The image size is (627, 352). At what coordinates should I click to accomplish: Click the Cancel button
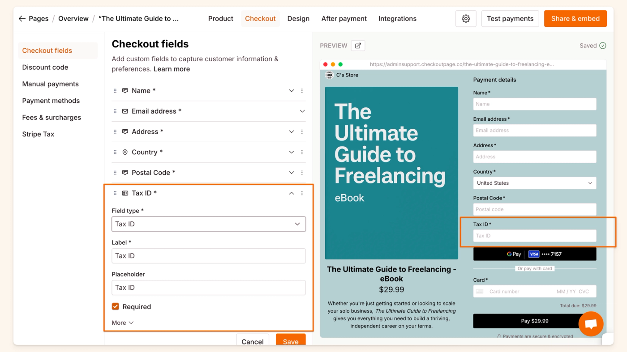(253, 340)
